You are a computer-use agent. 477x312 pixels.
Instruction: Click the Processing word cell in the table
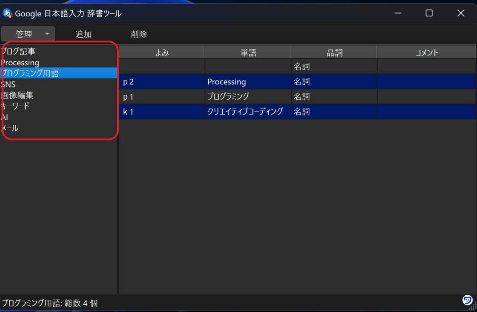pos(248,81)
